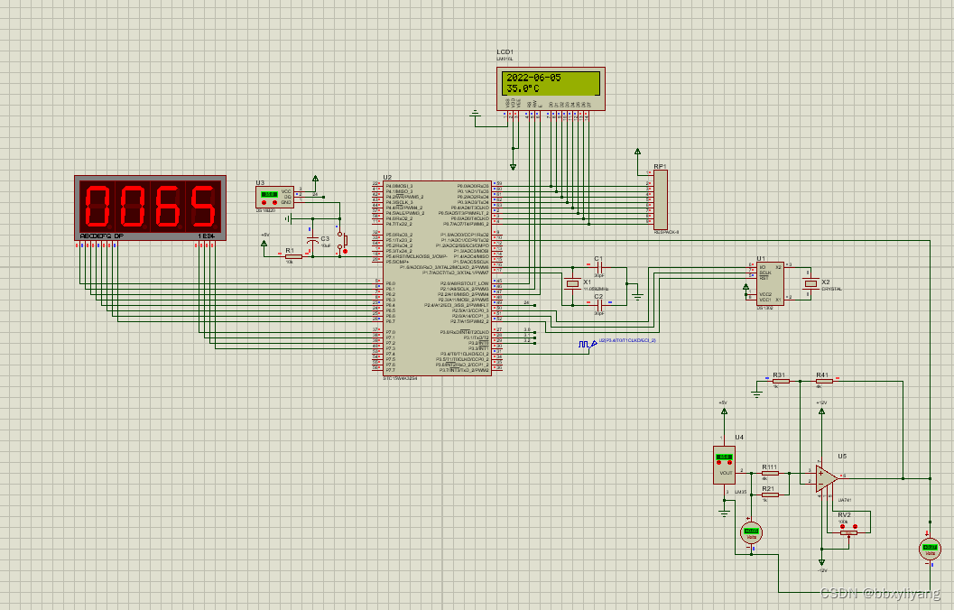Select the RV2 potentiometer body

[848, 532]
